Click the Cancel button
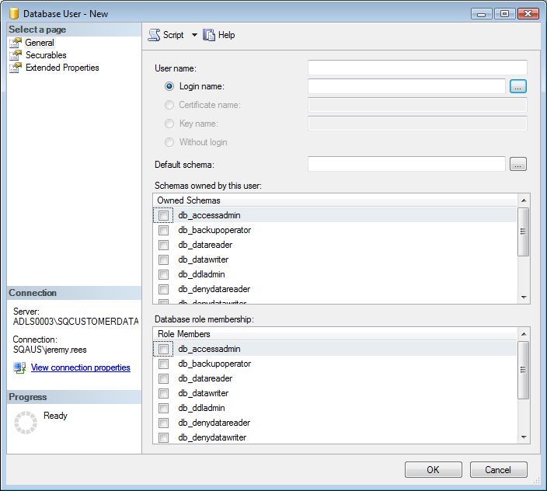This screenshot has height=491, width=547. coord(498,469)
